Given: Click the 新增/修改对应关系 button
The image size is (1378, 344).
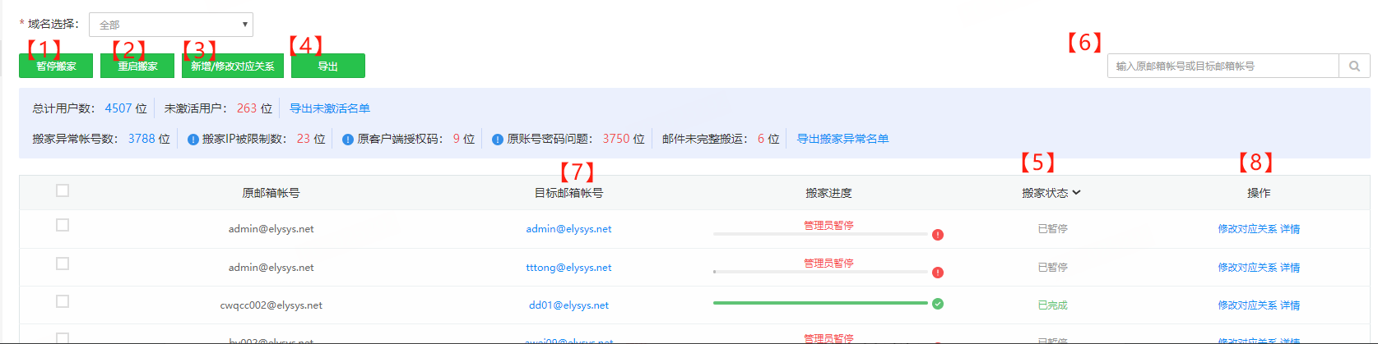Looking at the screenshot, I should pyautogui.click(x=233, y=66).
